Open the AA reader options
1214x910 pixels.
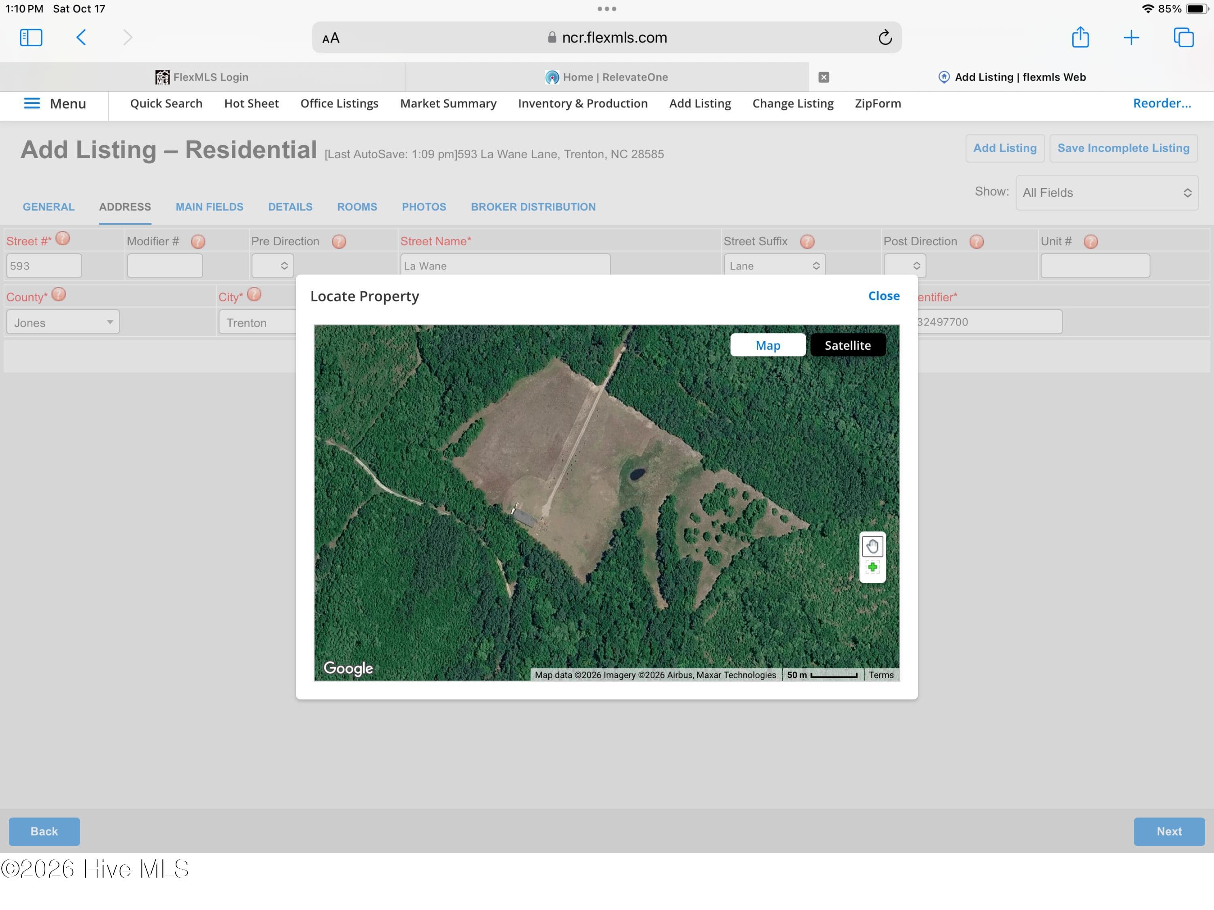click(x=331, y=38)
